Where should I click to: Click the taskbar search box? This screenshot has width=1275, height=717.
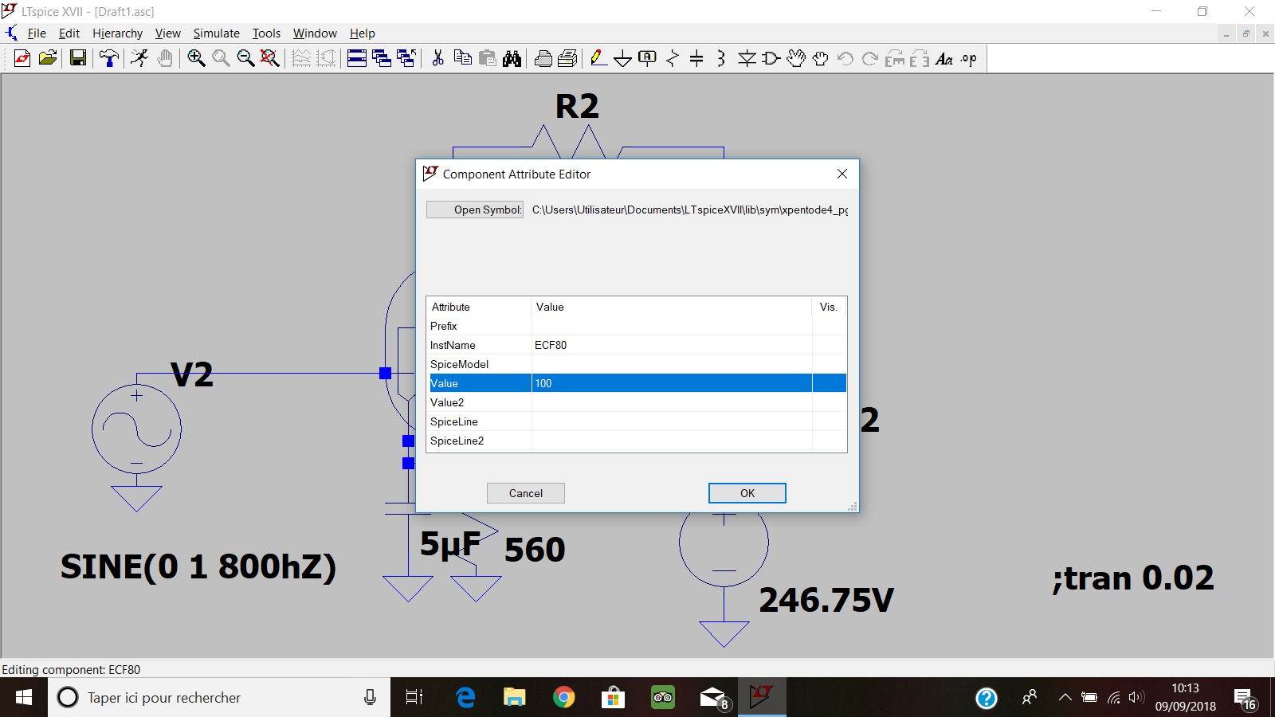pyautogui.click(x=219, y=697)
